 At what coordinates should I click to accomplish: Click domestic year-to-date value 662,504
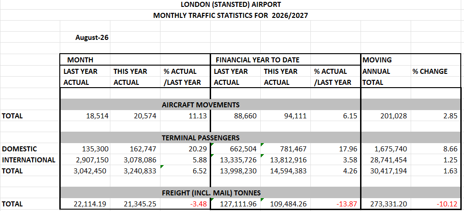pyautogui.click(x=235, y=149)
